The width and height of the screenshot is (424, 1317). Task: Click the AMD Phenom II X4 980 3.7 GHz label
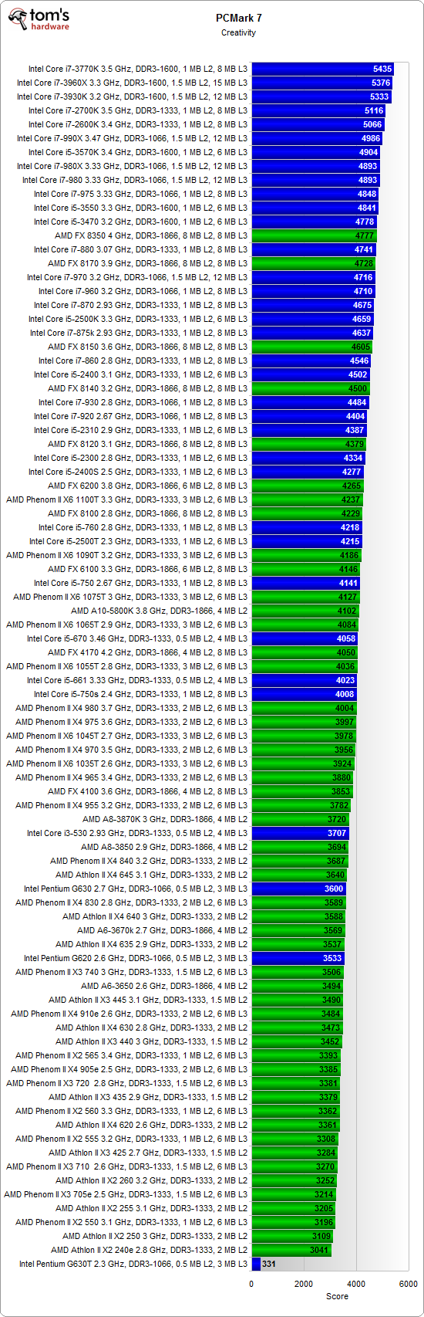click(132, 708)
